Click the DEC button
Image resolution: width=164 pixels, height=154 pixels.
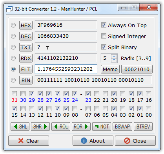26,36
